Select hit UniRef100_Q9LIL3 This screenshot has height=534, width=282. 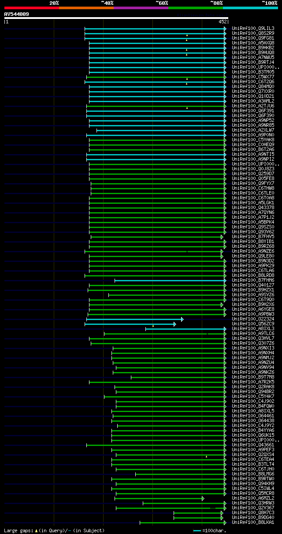pos(253,28)
